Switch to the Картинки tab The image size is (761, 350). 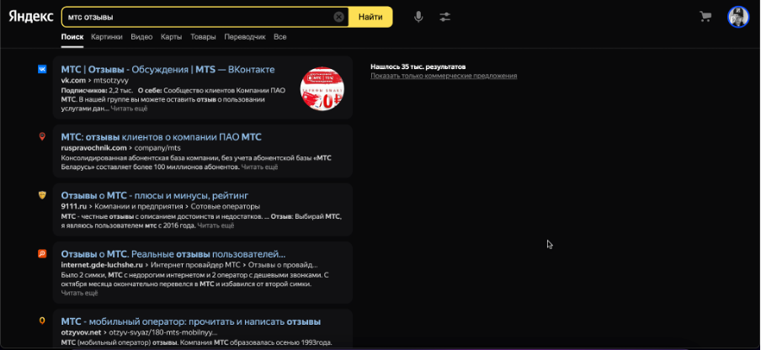[107, 37]
